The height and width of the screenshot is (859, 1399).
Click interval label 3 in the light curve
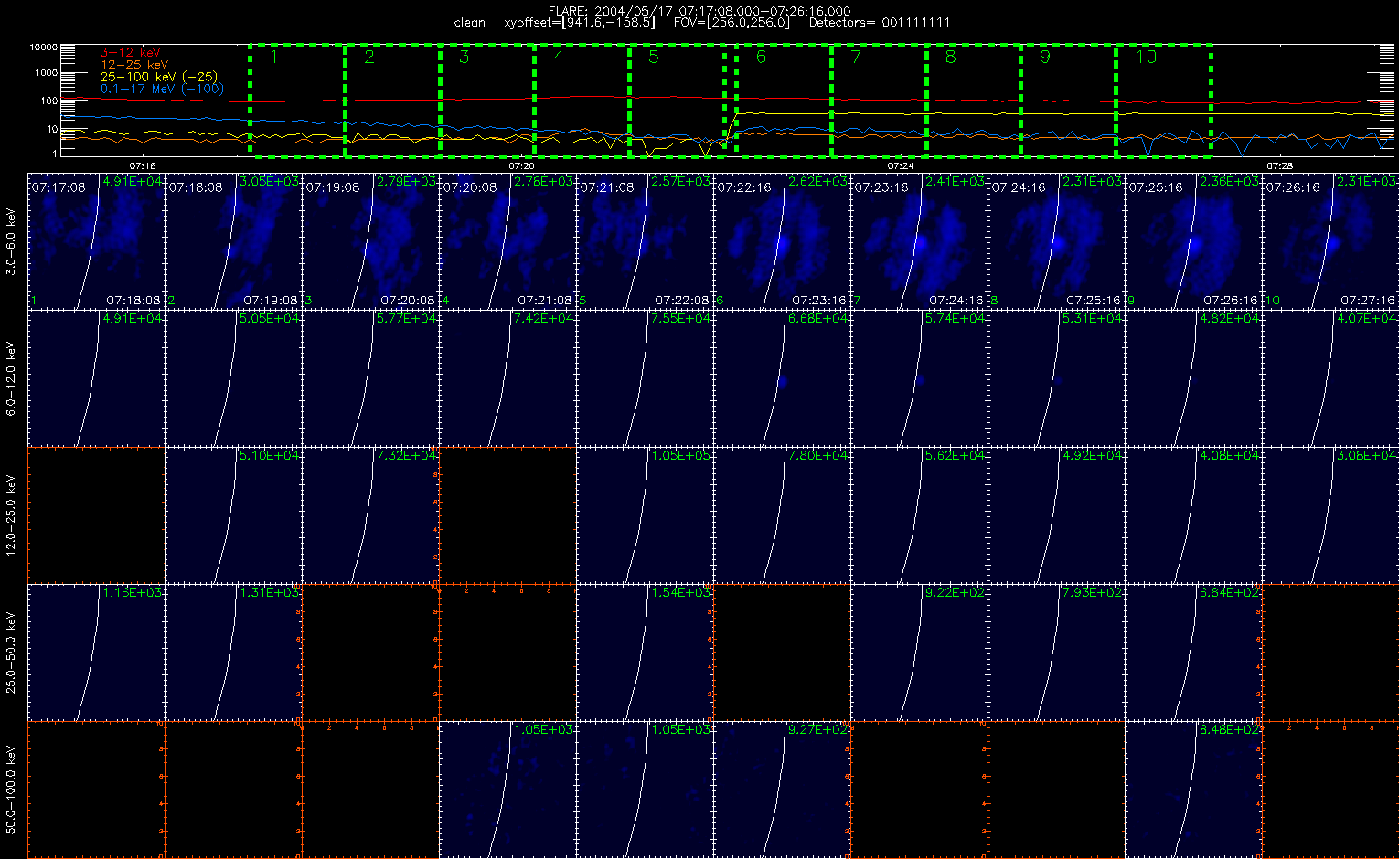[465, 57]
